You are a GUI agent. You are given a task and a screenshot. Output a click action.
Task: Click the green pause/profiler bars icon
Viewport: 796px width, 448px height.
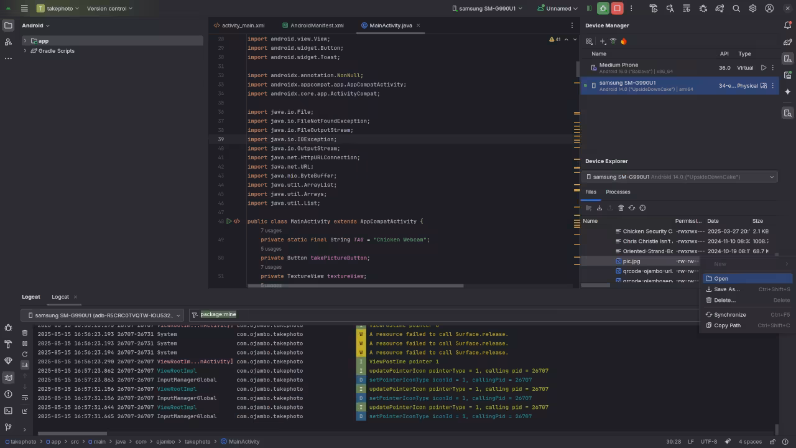[589, 9]
